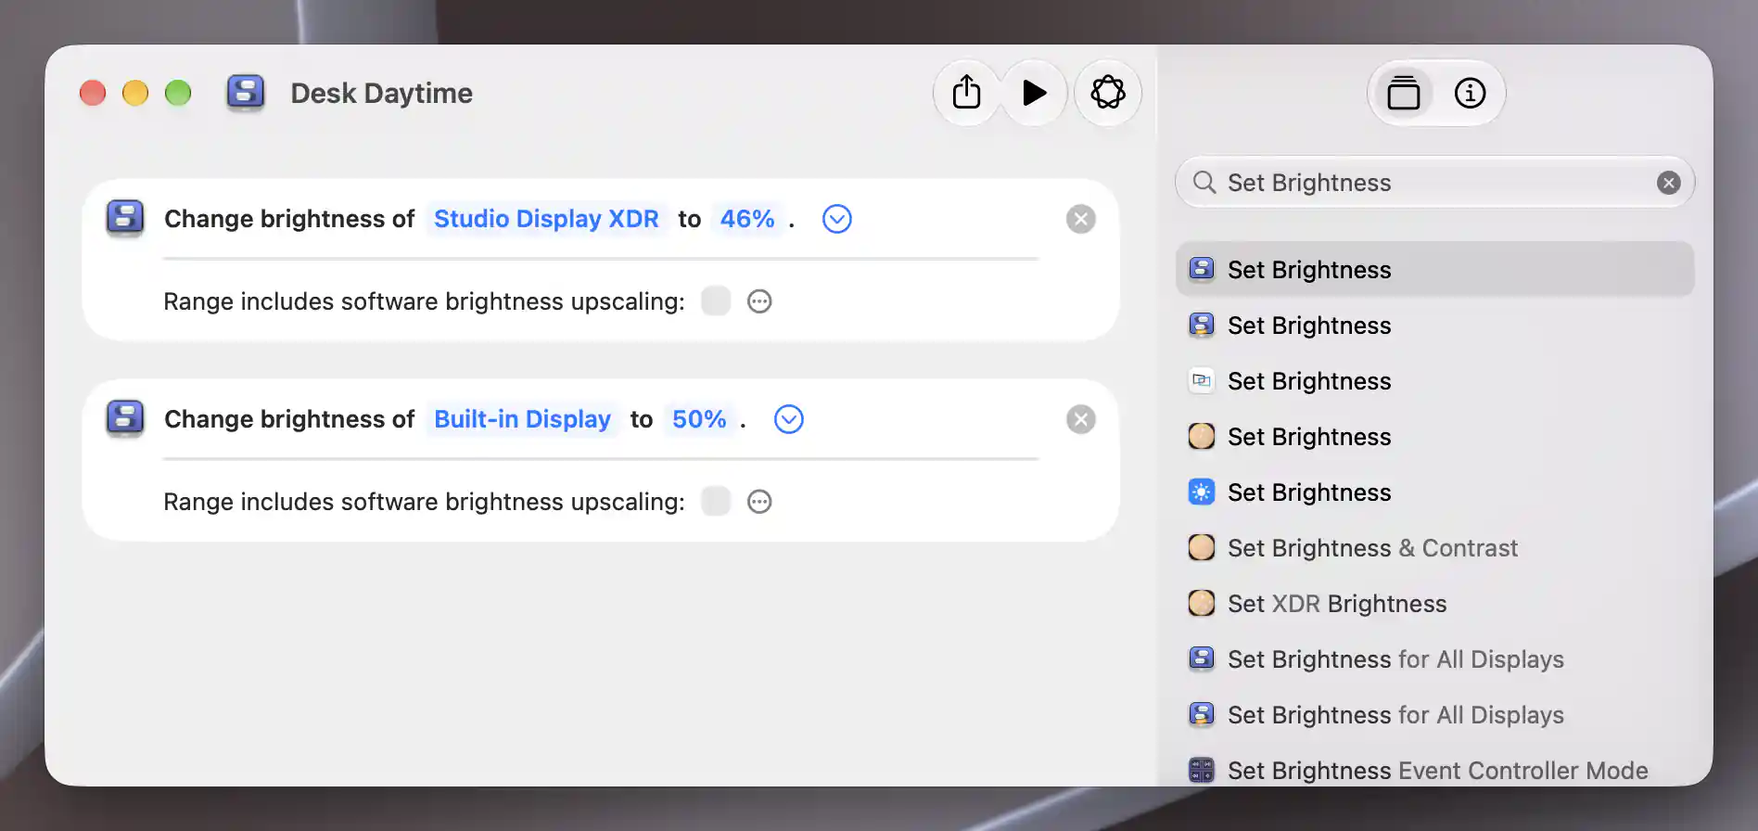Select second Set Brightness for All Displays
Viewport: 1758px width, 831px height.
[1434, 715]
